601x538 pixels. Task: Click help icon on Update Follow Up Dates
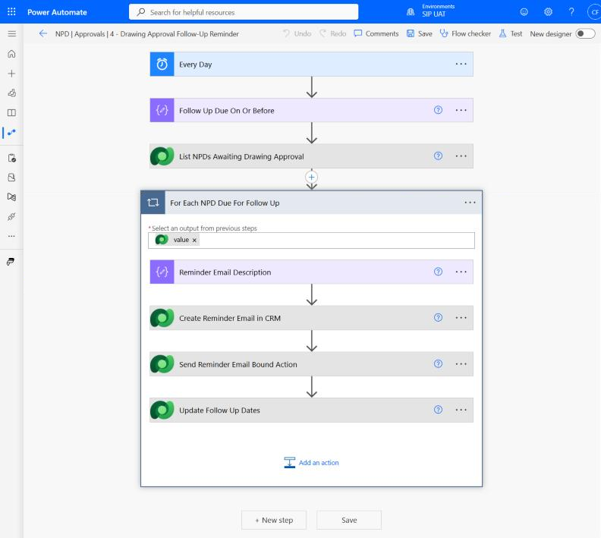pyautogui.click(x=438, y=410)
